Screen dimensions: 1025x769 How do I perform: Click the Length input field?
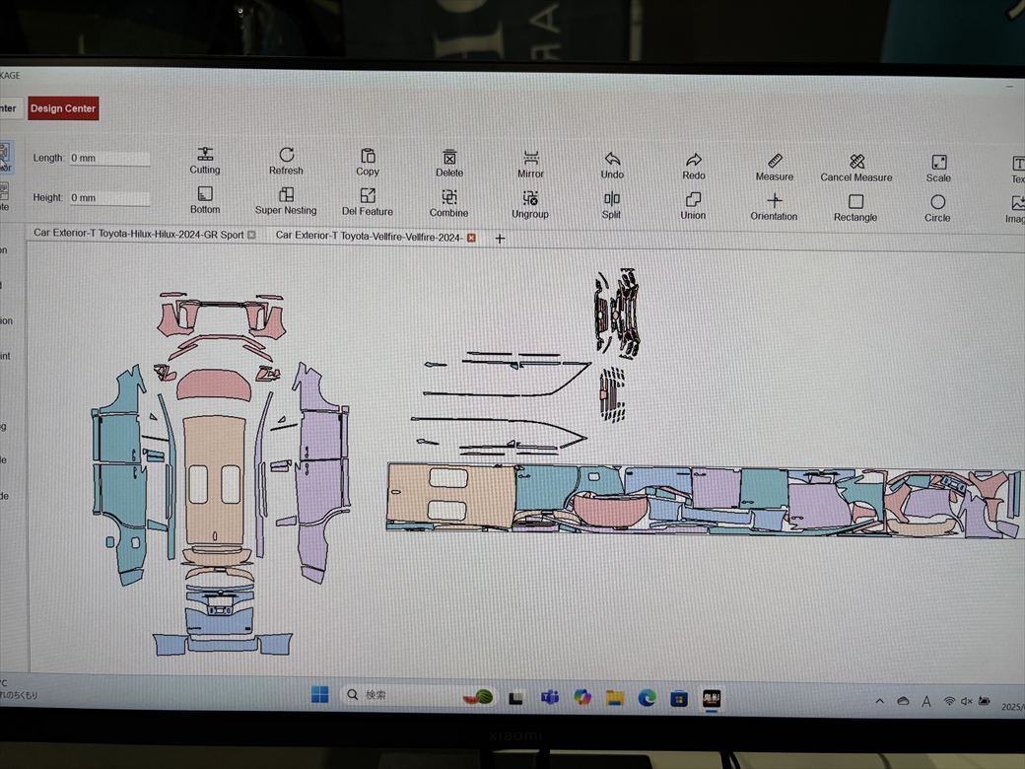tap(109, 159)
